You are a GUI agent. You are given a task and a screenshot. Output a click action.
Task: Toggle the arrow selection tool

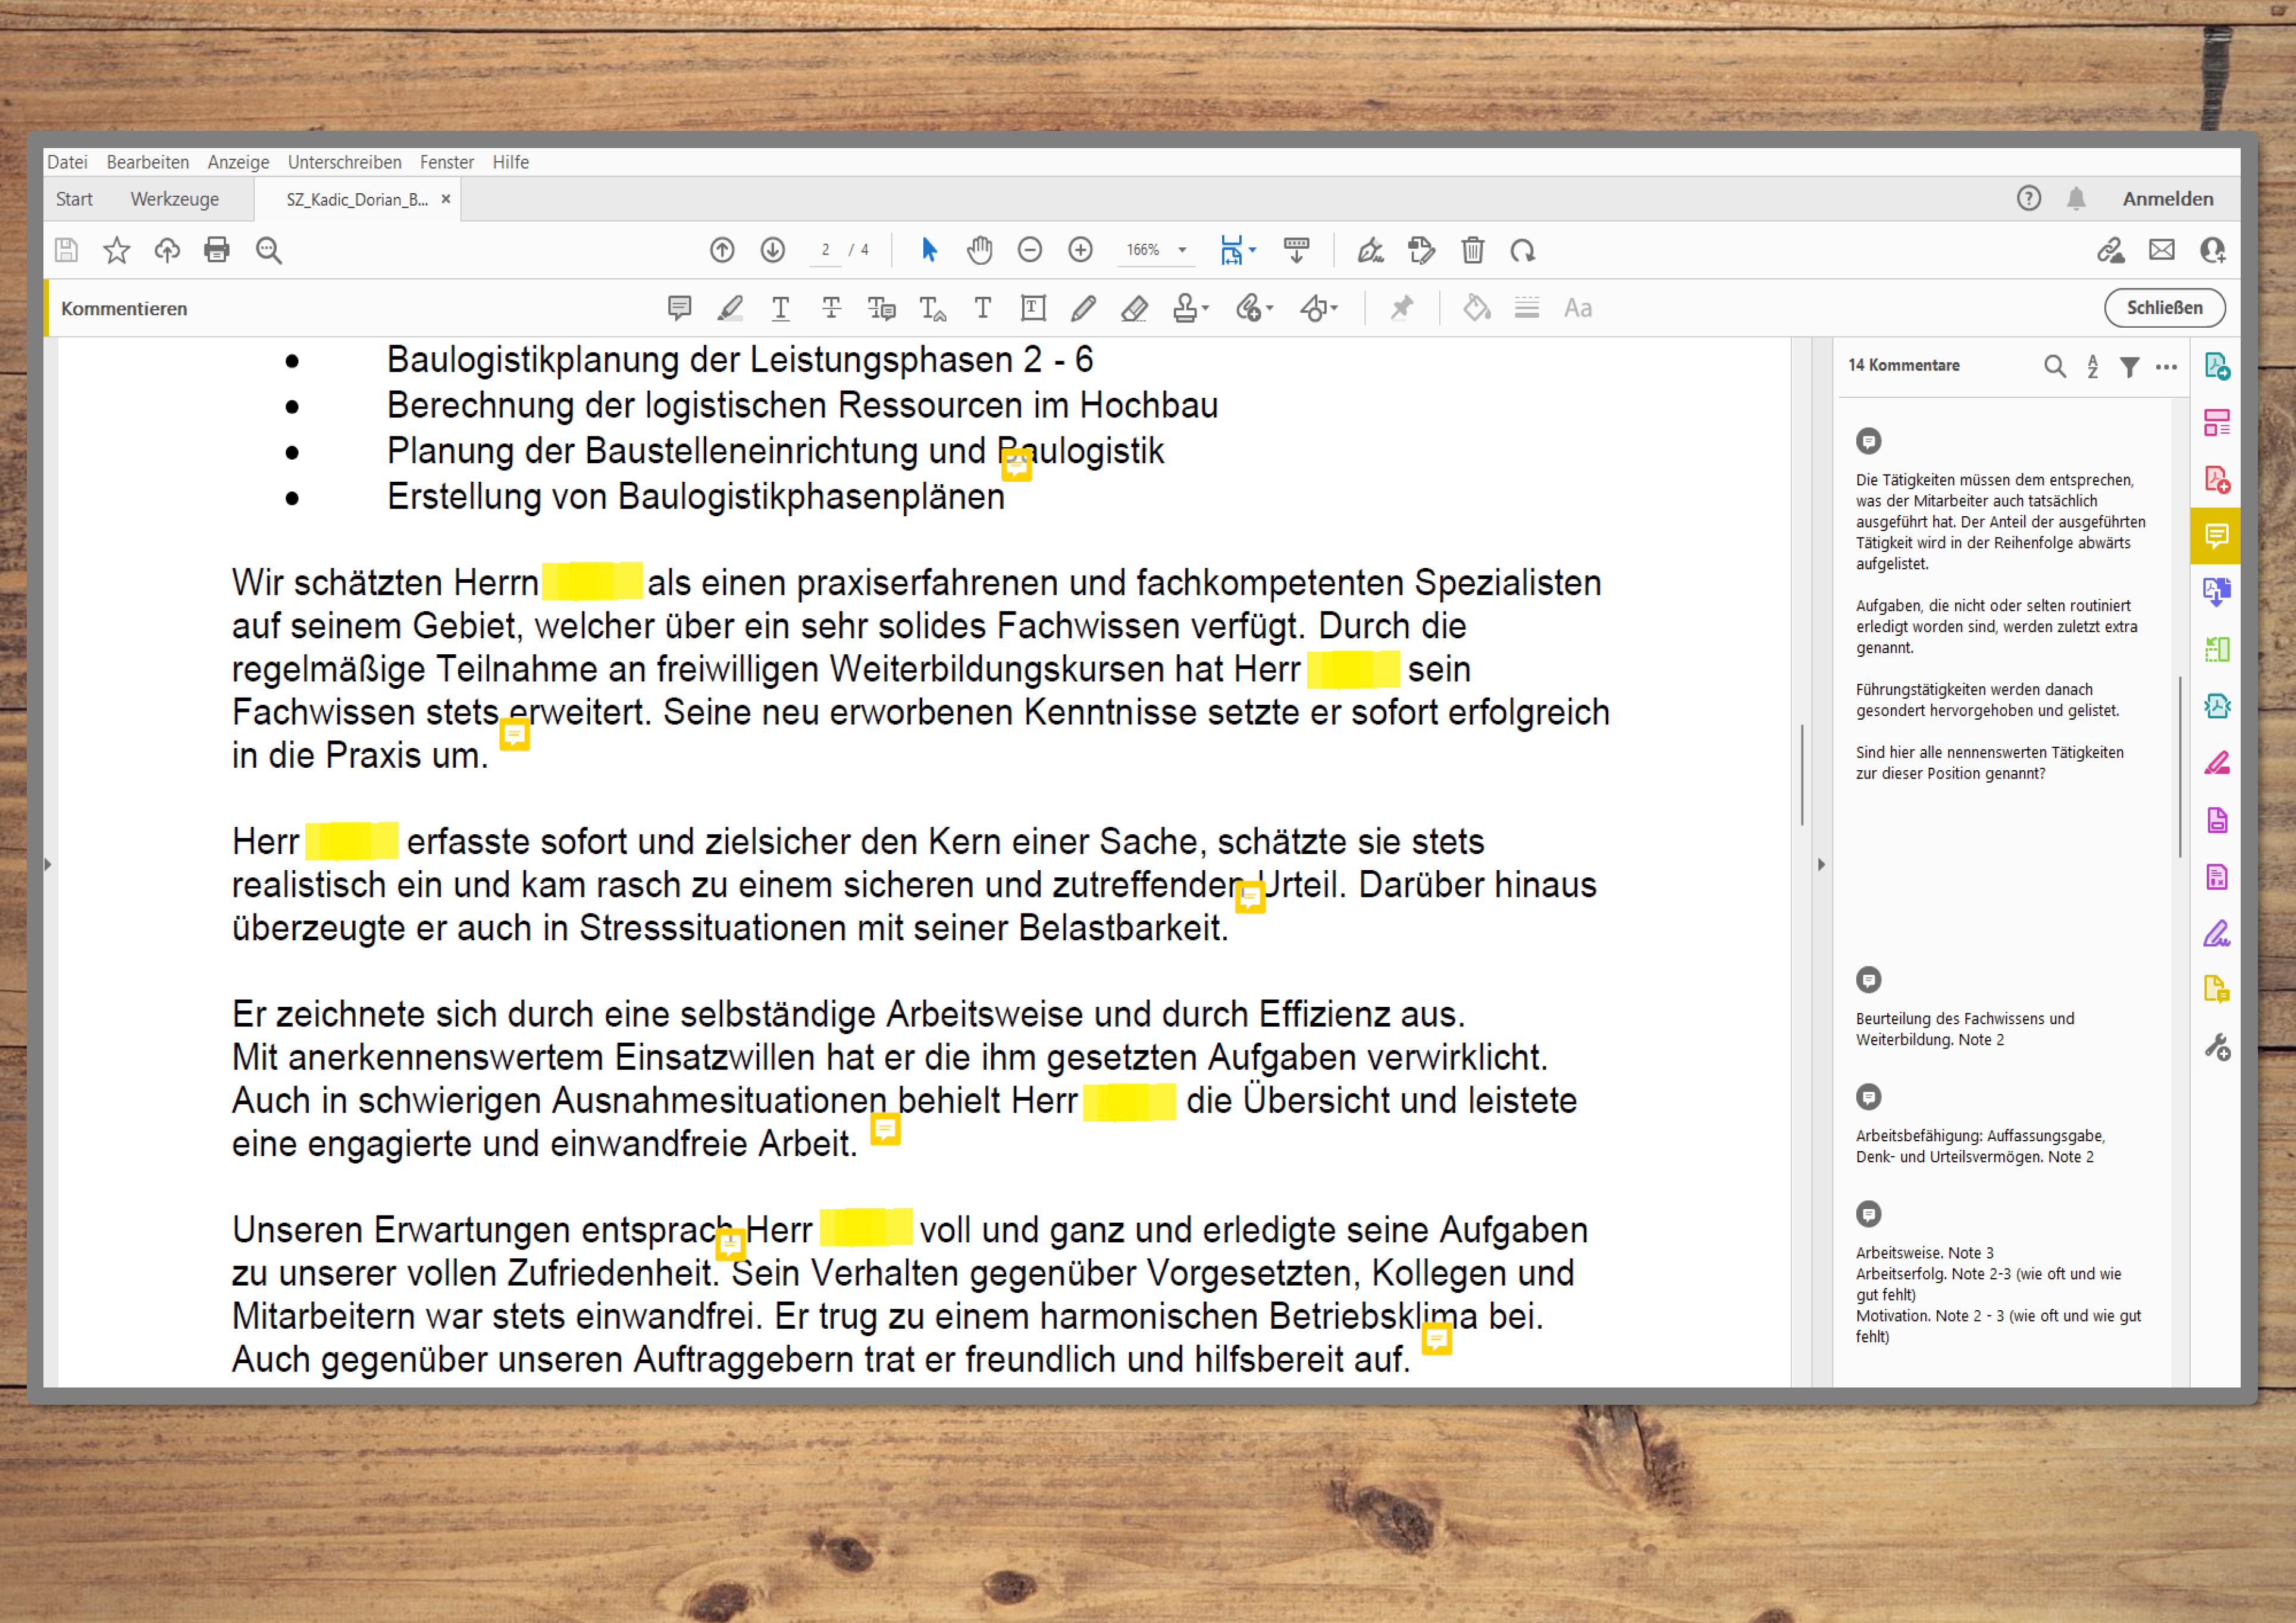click(929, 250)
